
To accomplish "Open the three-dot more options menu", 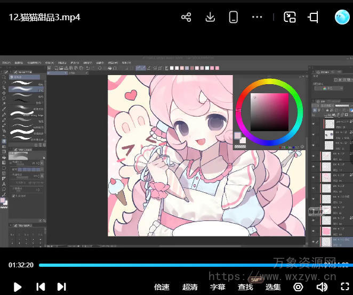I will tap(257, 17).
